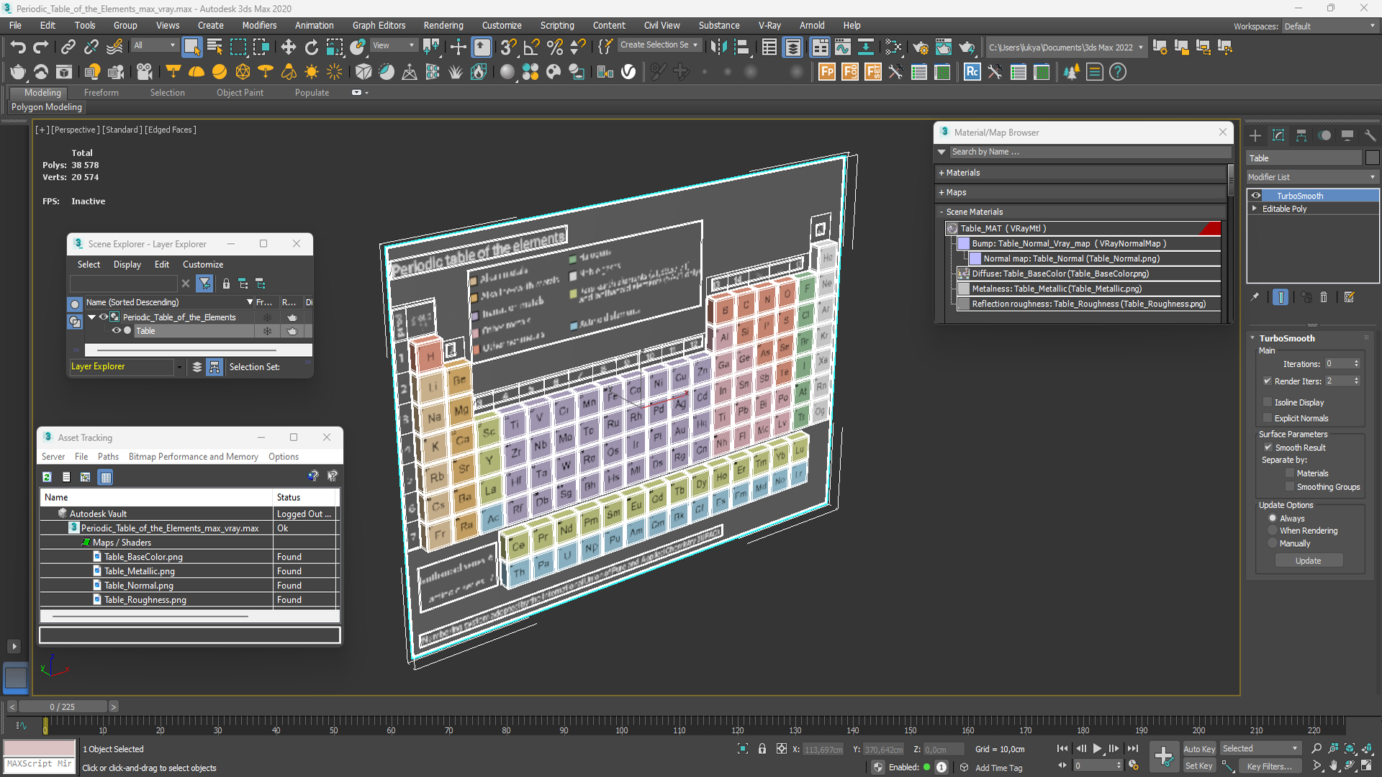Switch to the Freeform ribbon tab
Viewport: 1382px width, 777px height.
click(101, 93)
